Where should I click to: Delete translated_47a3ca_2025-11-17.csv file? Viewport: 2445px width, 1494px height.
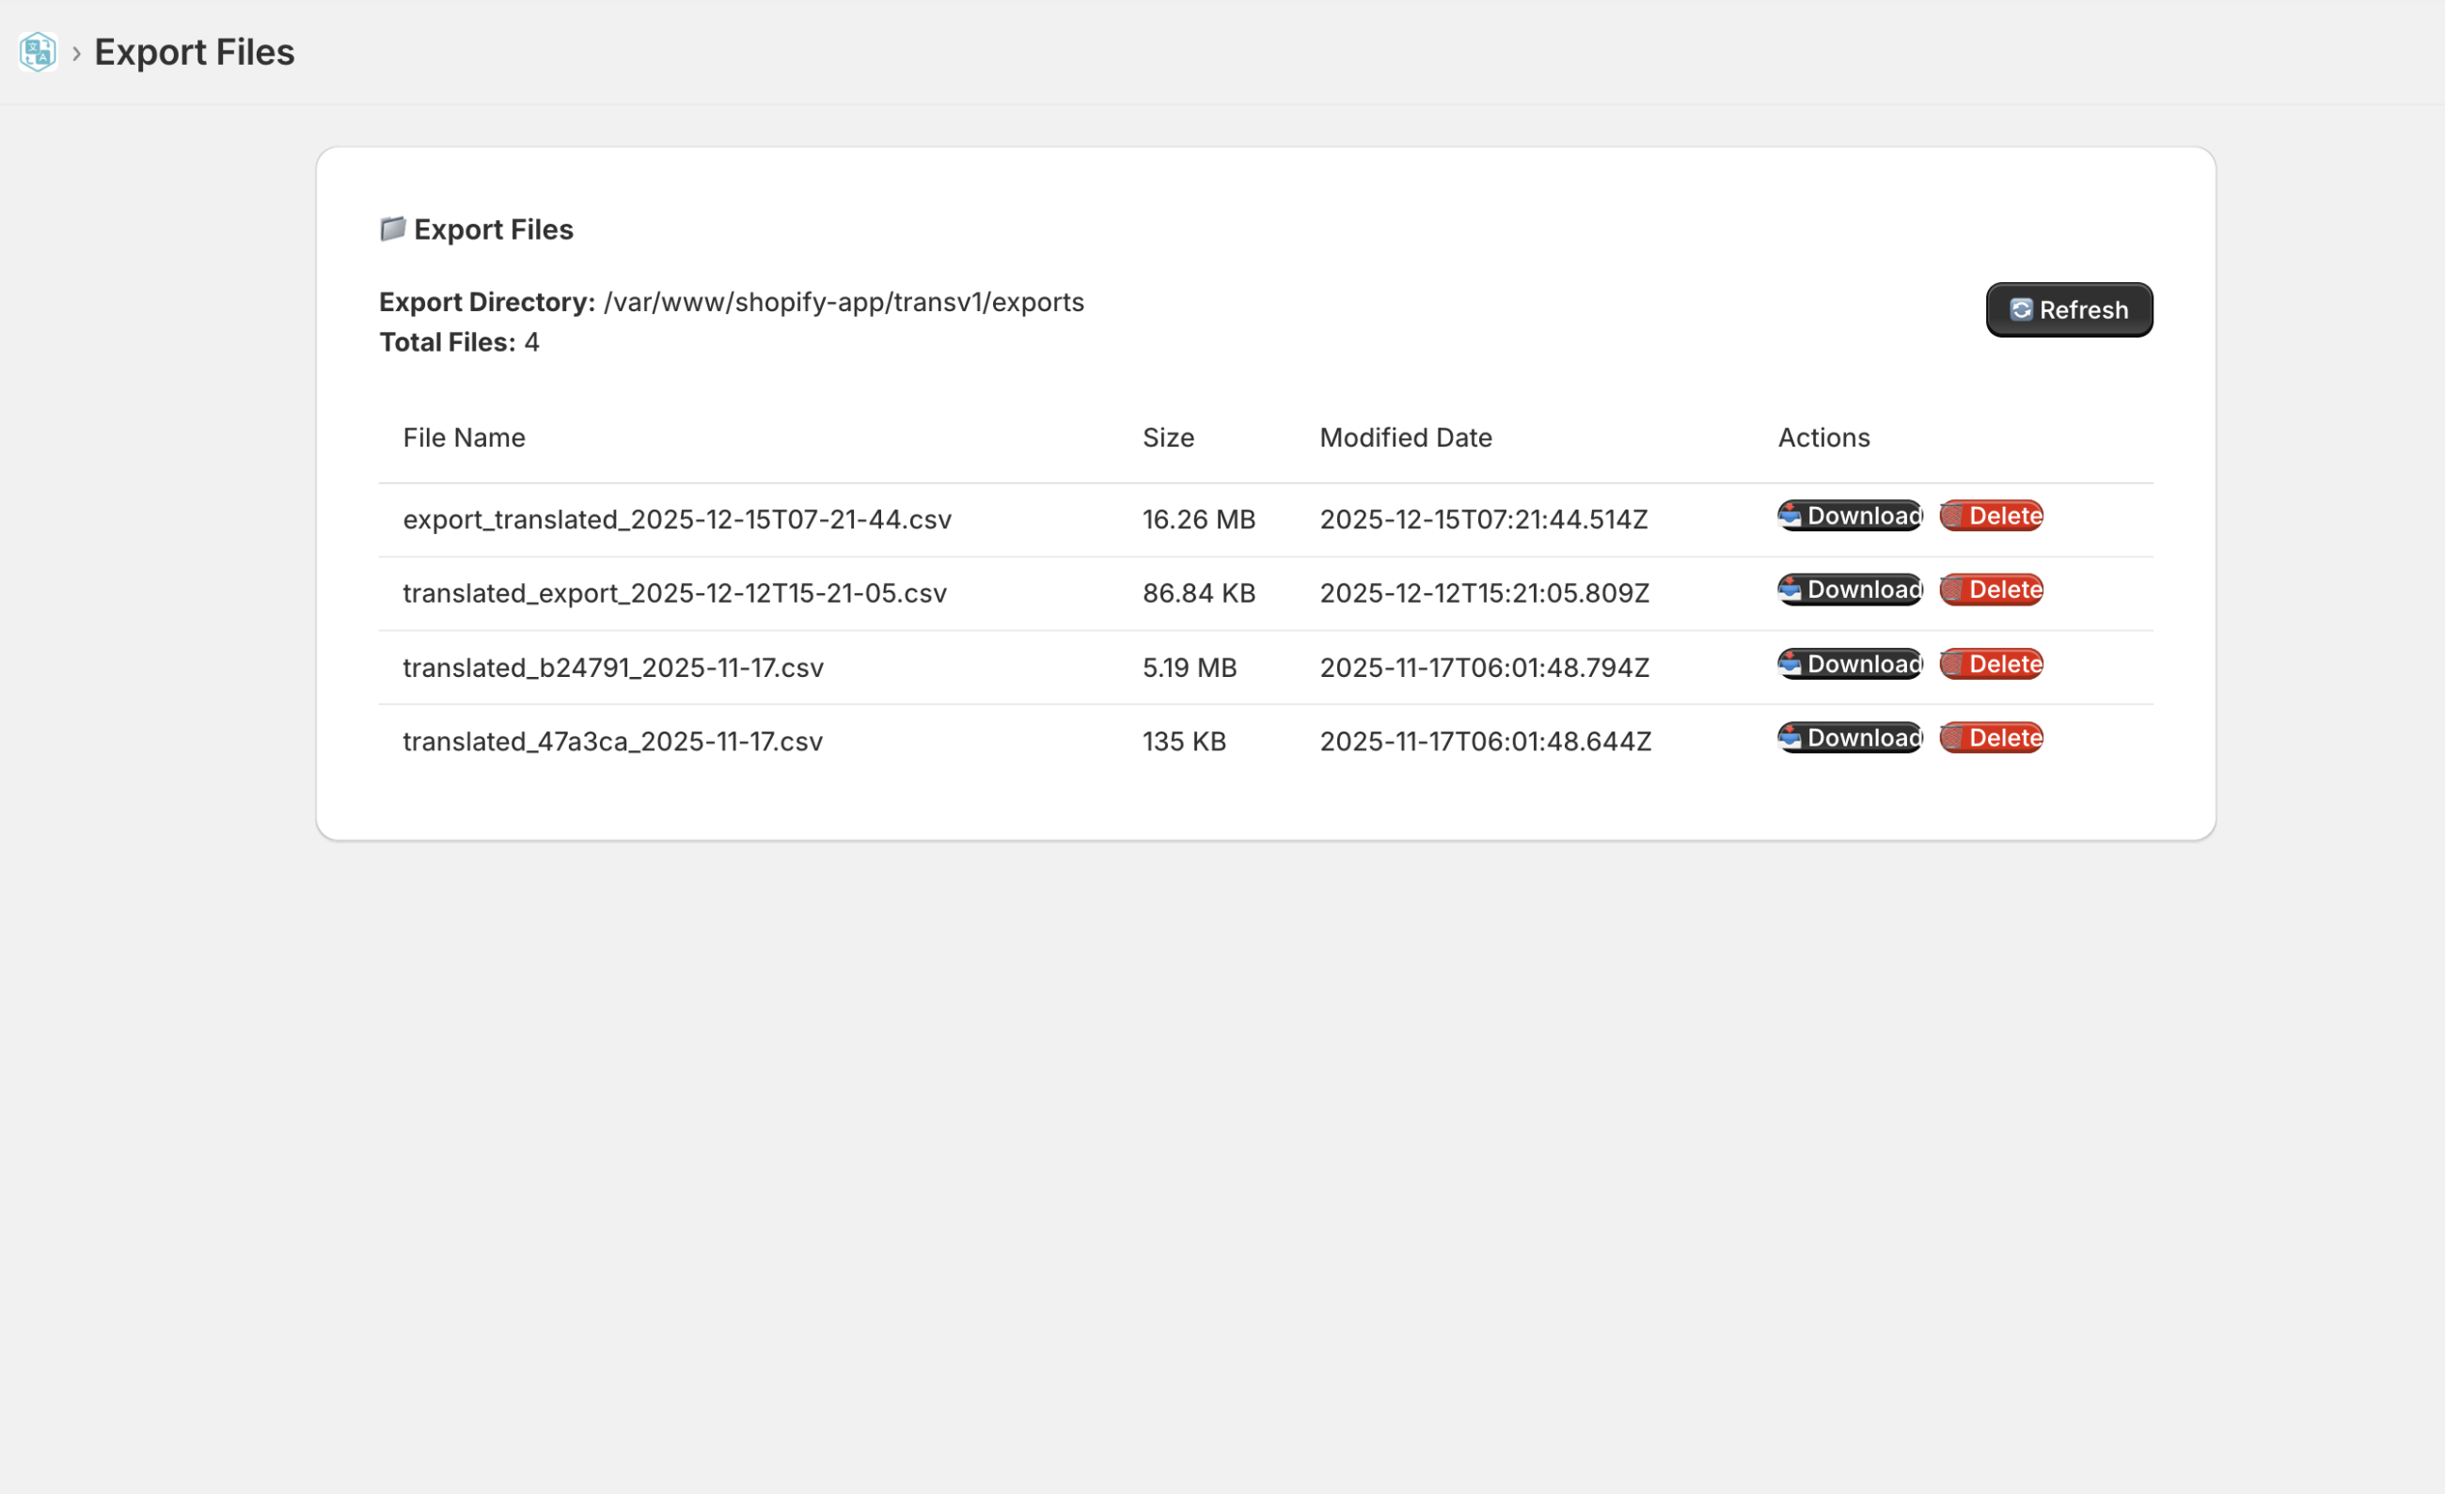pyautogui.click(x=1991, y=737)
